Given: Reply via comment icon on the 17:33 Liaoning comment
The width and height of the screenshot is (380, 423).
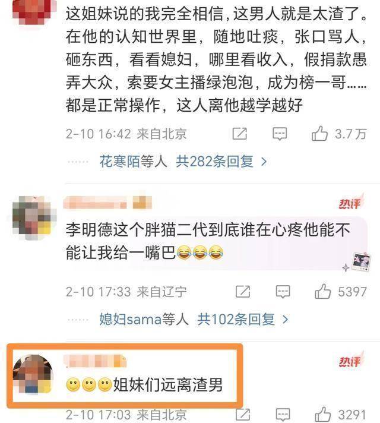Looking at the screenshot, I should [283, 292].
